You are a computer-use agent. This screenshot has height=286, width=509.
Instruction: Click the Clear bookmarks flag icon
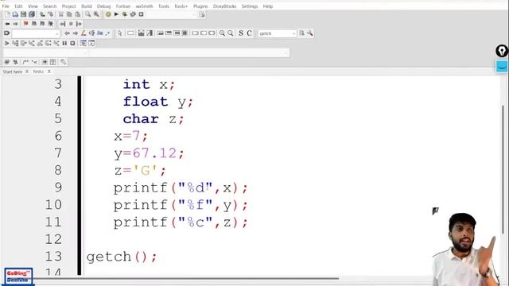(x=51, y=24)
